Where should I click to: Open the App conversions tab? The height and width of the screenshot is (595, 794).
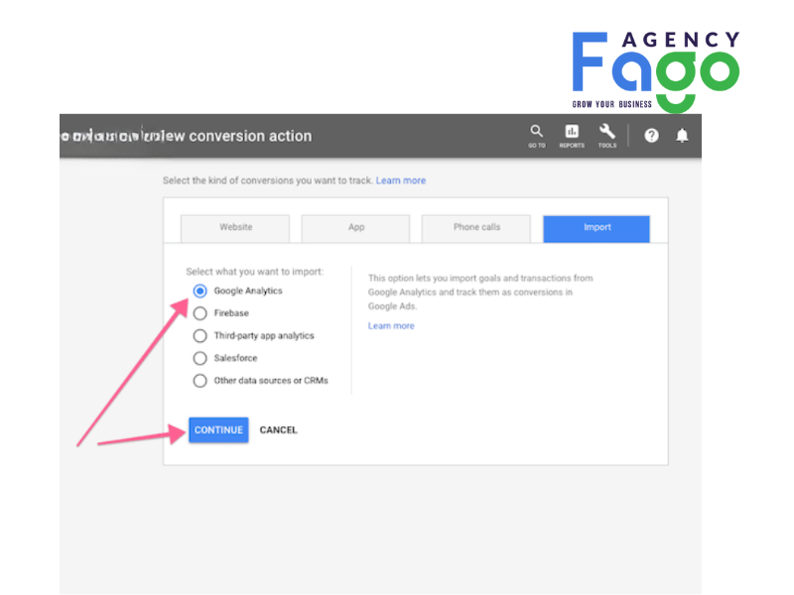(354, 228)
